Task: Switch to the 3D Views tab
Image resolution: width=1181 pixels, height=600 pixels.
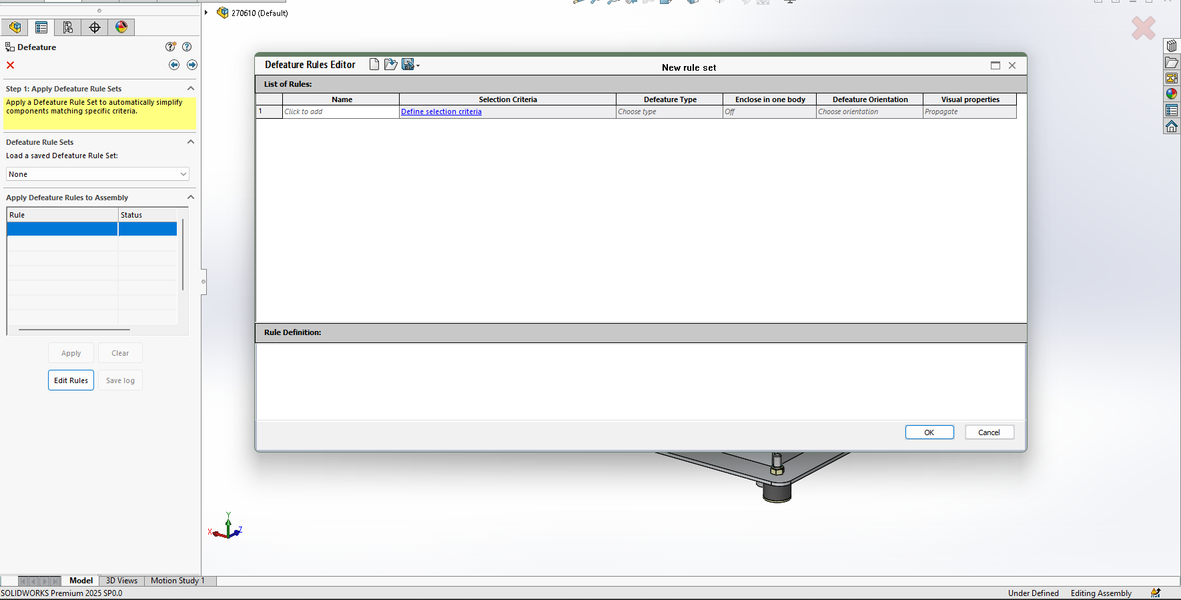Action: coord(121,581)
